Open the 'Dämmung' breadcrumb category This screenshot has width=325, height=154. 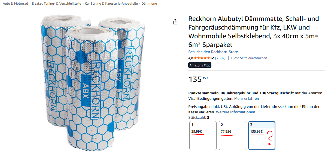tap(149, 4)
